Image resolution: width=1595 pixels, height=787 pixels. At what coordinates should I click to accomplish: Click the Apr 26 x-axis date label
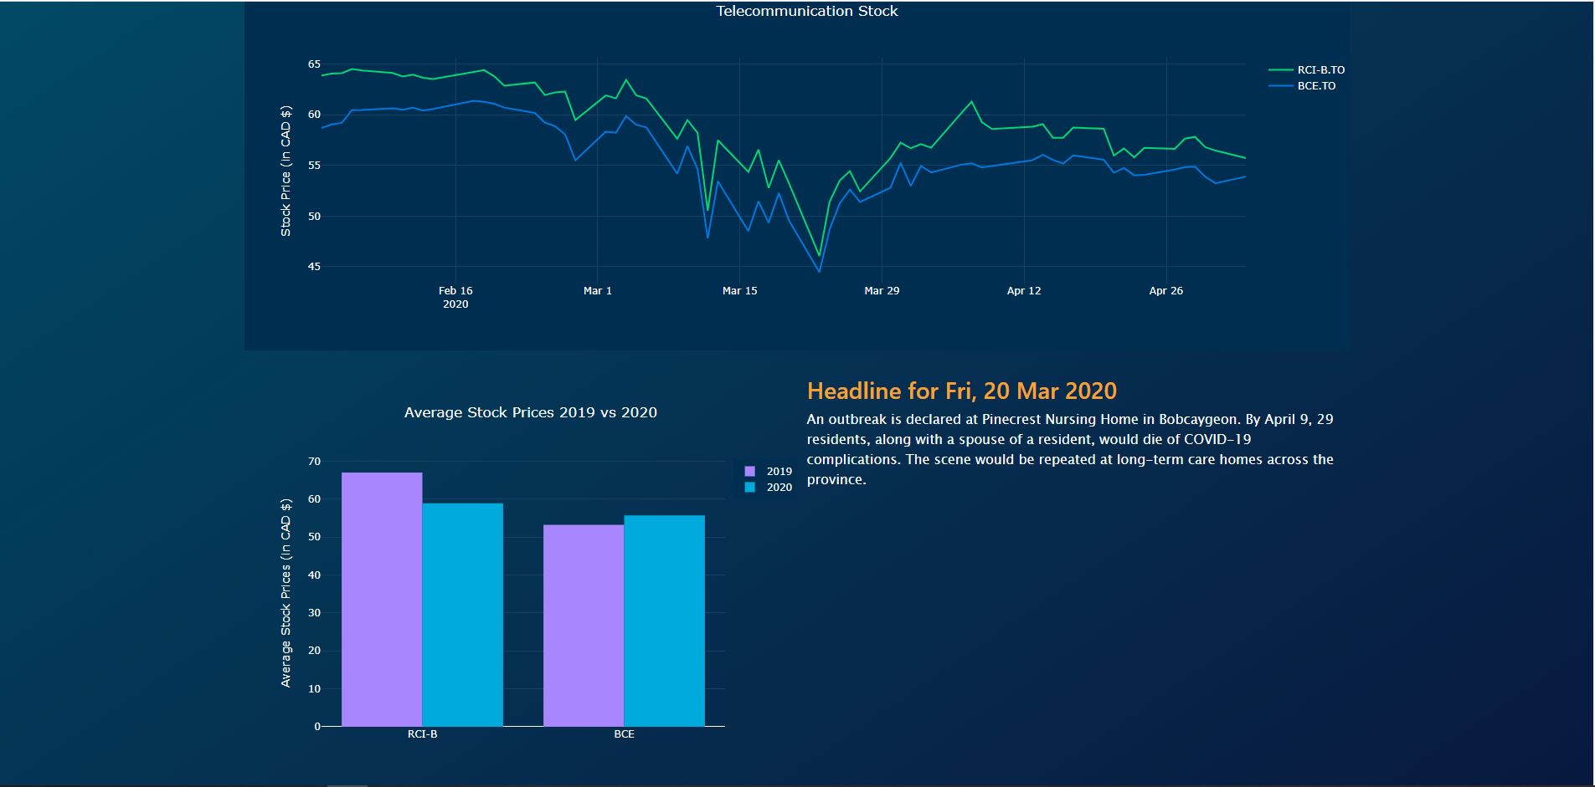tap(1165, 291)
